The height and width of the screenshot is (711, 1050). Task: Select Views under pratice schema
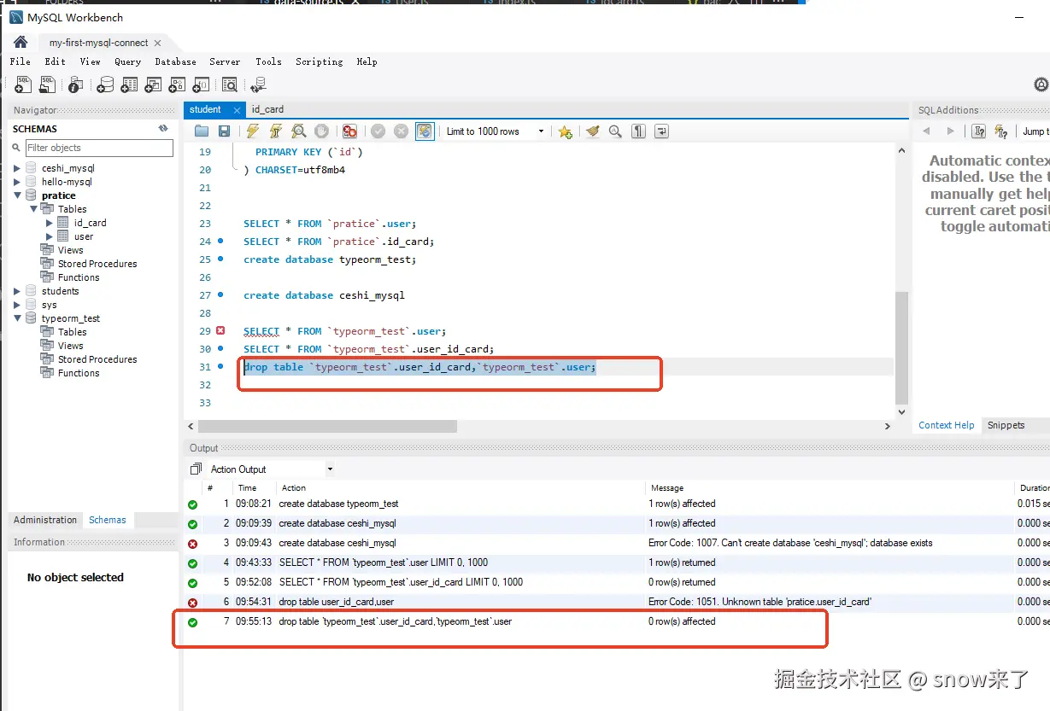(x=71, y=250)
